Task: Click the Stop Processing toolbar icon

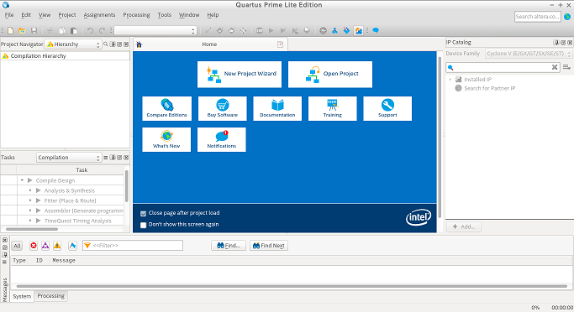Action: coord(260,31)
